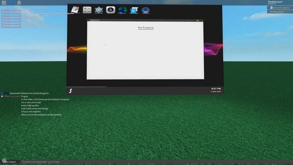This screenshot has width=293, height=165.
Task: Open the start menu logo on taskbar
Action: 71,91
